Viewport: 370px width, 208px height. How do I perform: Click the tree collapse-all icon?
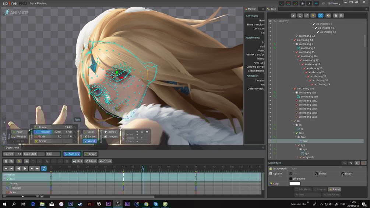[x=341, y=15]
